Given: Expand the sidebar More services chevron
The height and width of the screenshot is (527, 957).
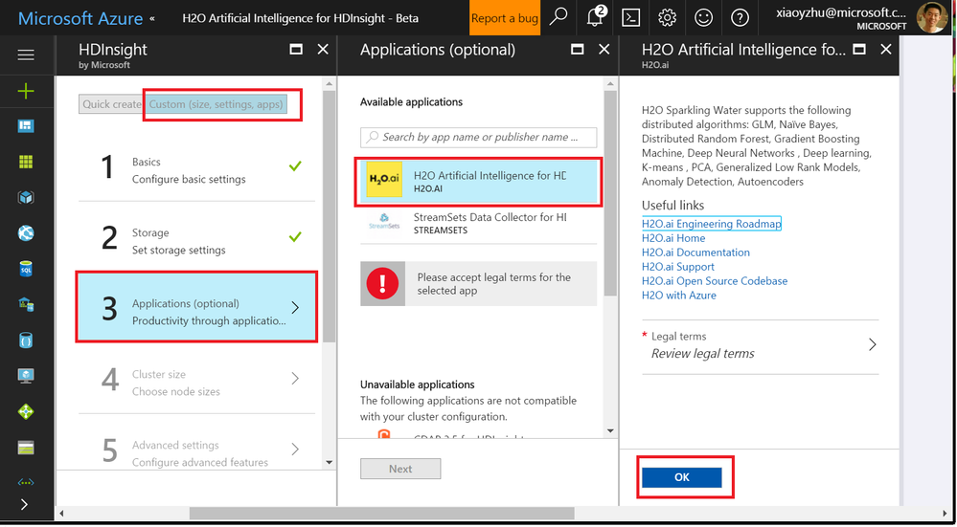Looking at the screenshot, I should coord(24,504).
